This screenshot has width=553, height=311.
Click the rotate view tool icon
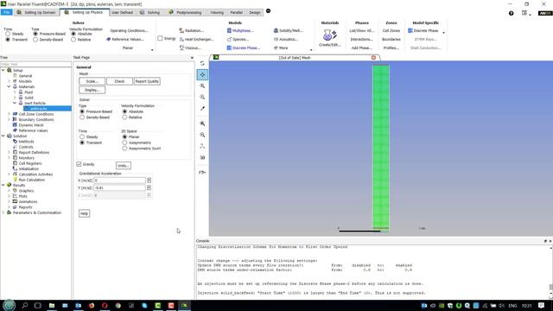(202, 63)
